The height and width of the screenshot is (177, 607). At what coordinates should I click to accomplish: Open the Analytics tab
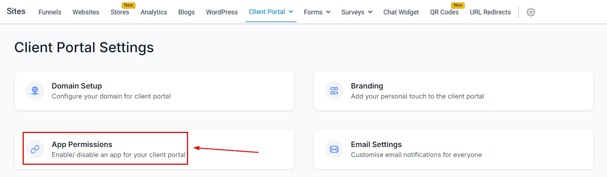point(154,12)
